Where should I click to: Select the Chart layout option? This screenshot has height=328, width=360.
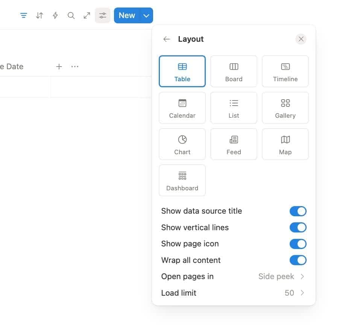click(x=182, y=144)
